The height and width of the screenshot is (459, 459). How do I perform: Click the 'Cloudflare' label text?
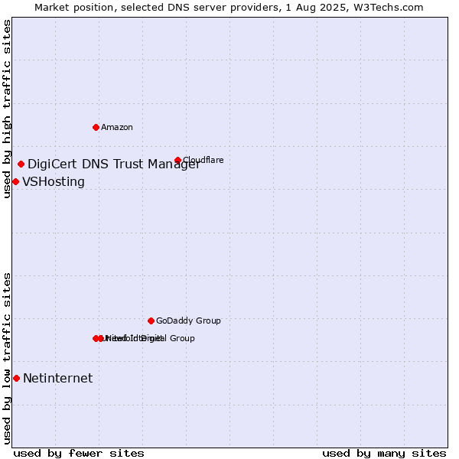pyautogui.click(x=203, y=160)
